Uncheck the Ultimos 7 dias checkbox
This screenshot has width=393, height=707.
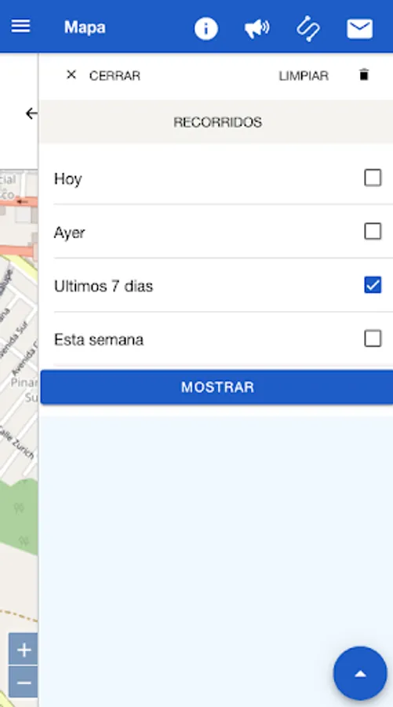click(x=373, y=285)
